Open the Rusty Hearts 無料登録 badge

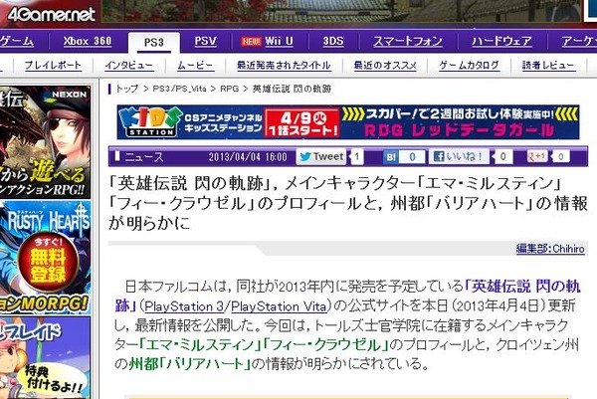click(x=48, y=262)
